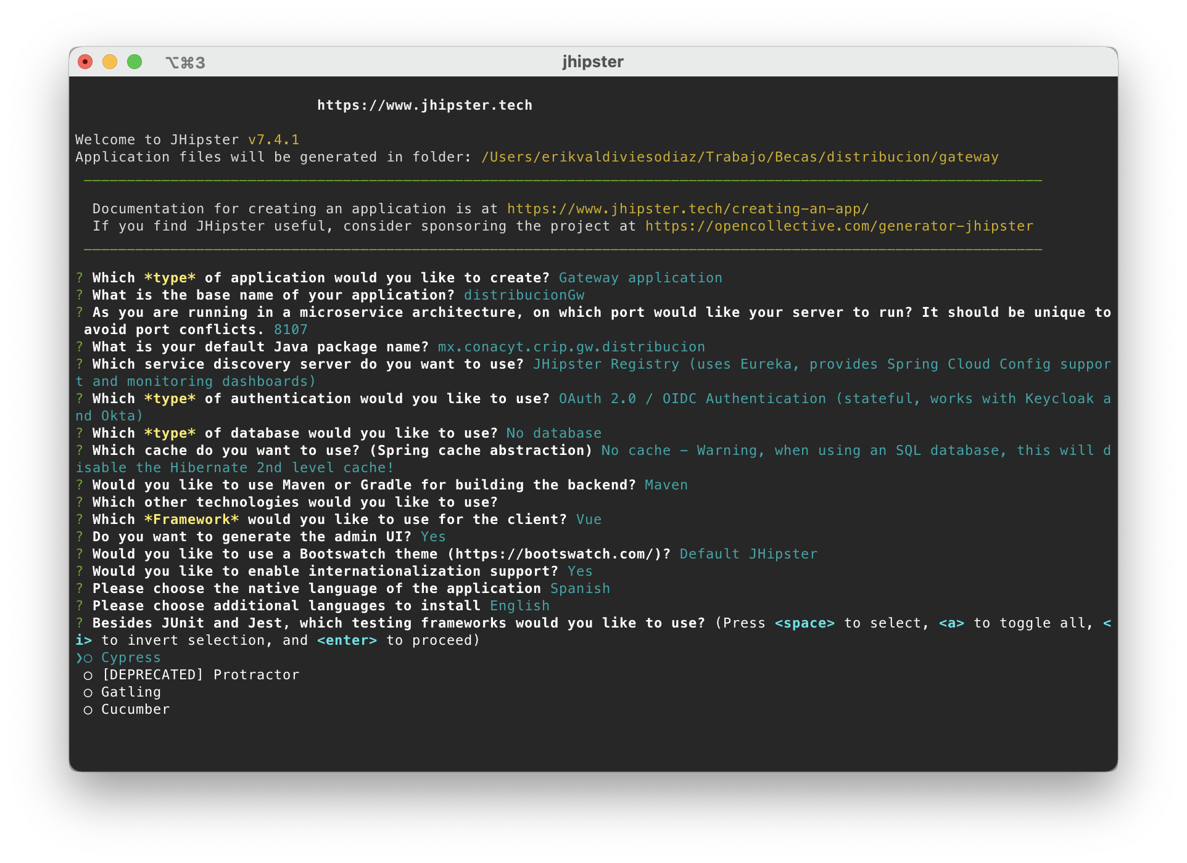The image size is (1187, 863).
Task: Click 'Yes' after the admin UI question
Action: coord(433,537)
